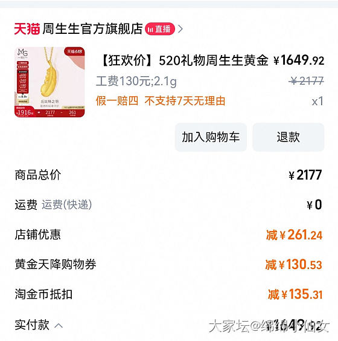Tap the MG brand logo on thumbnail
The image size is (338, 341).
22,53
